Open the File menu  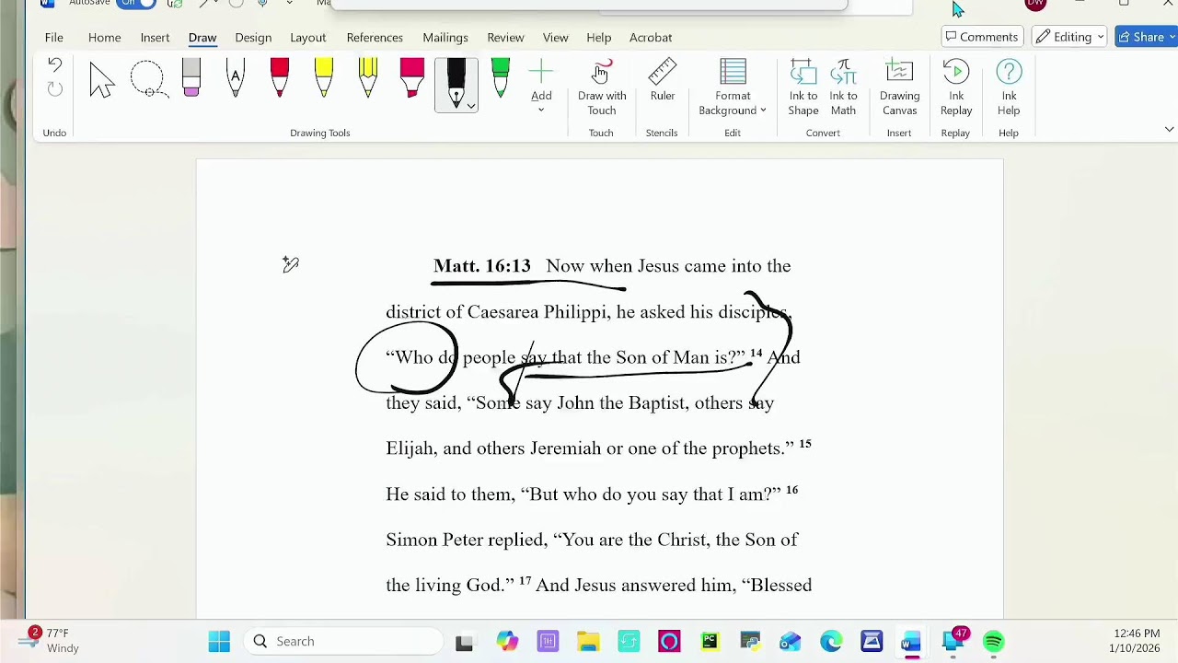pos(54,38)
